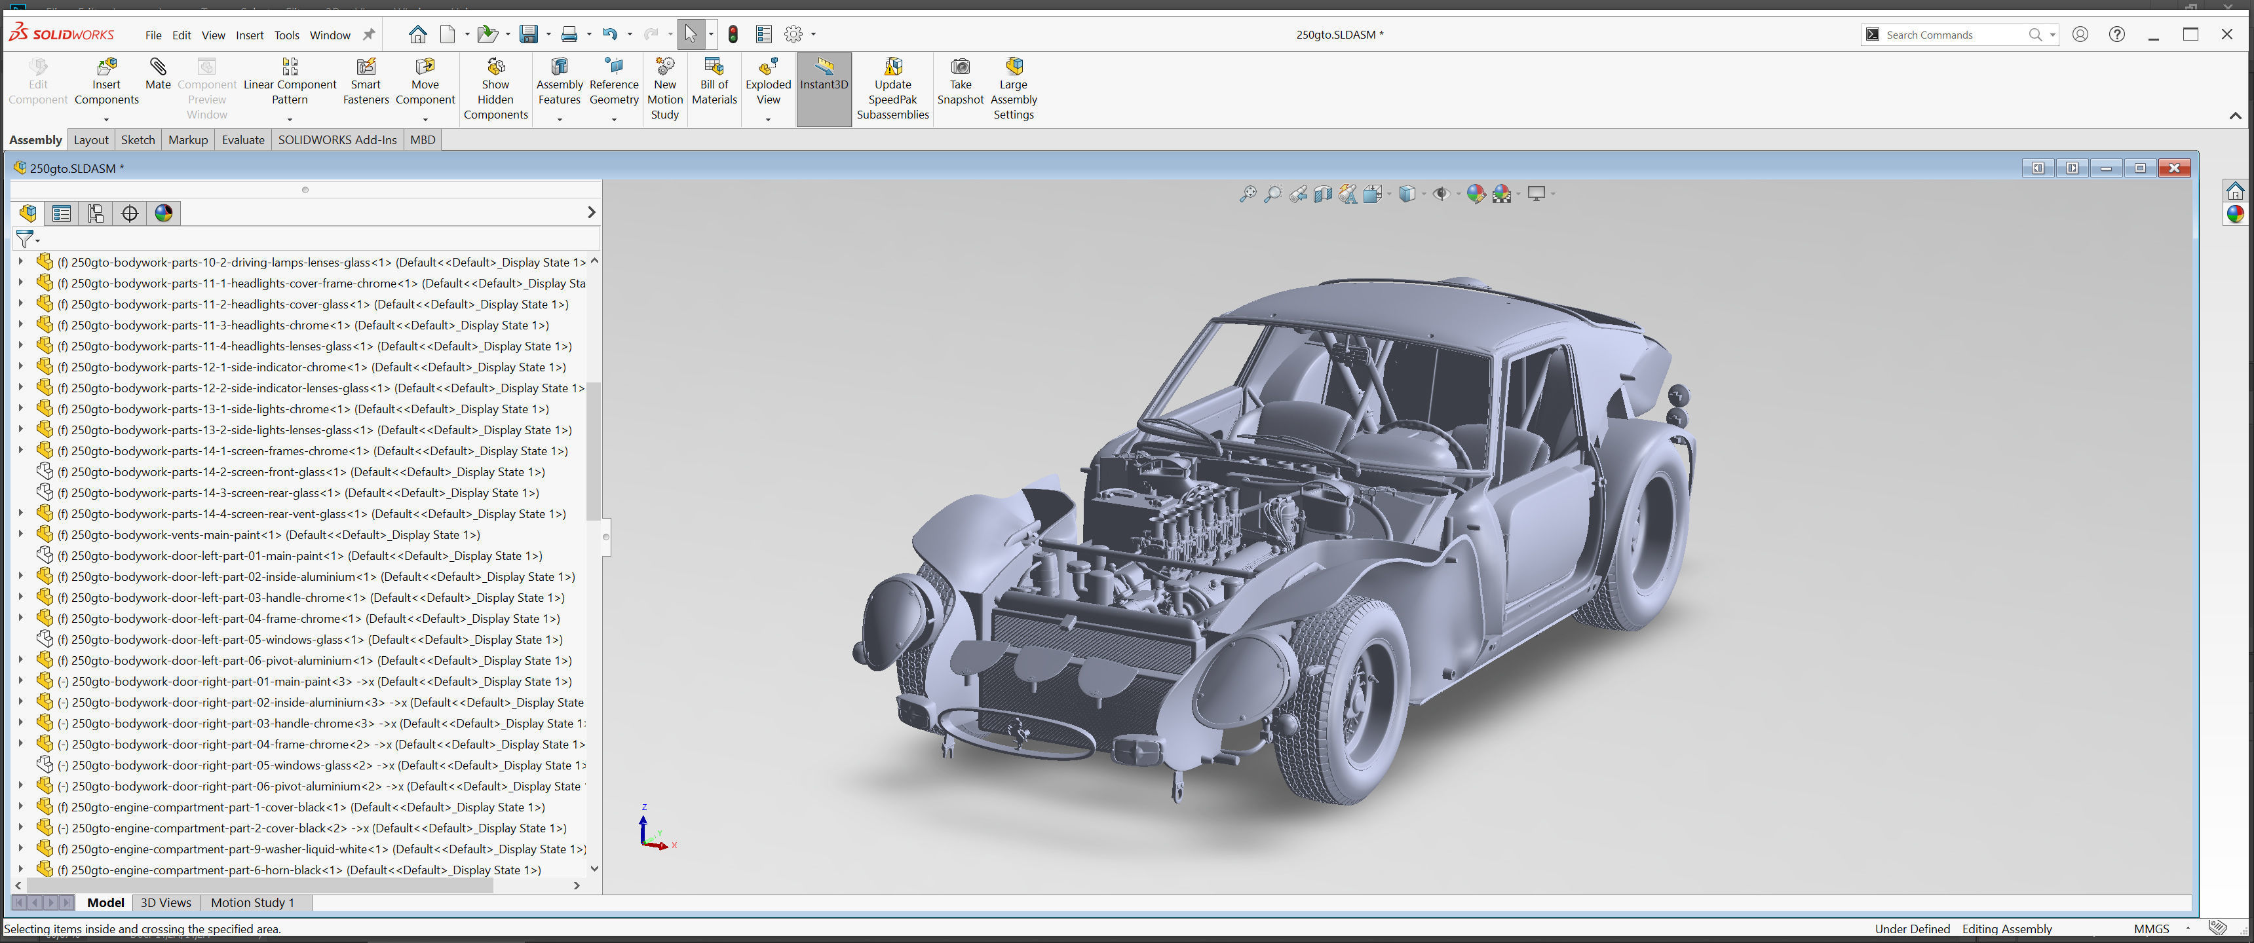Image resolution: width=2254 pixels, height=943 pixels.
Task: Click the Help question mark button
Action: (x=2116, y=34)
